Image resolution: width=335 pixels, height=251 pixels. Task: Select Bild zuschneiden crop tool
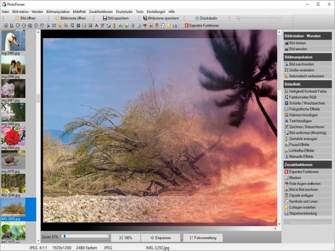301,64
